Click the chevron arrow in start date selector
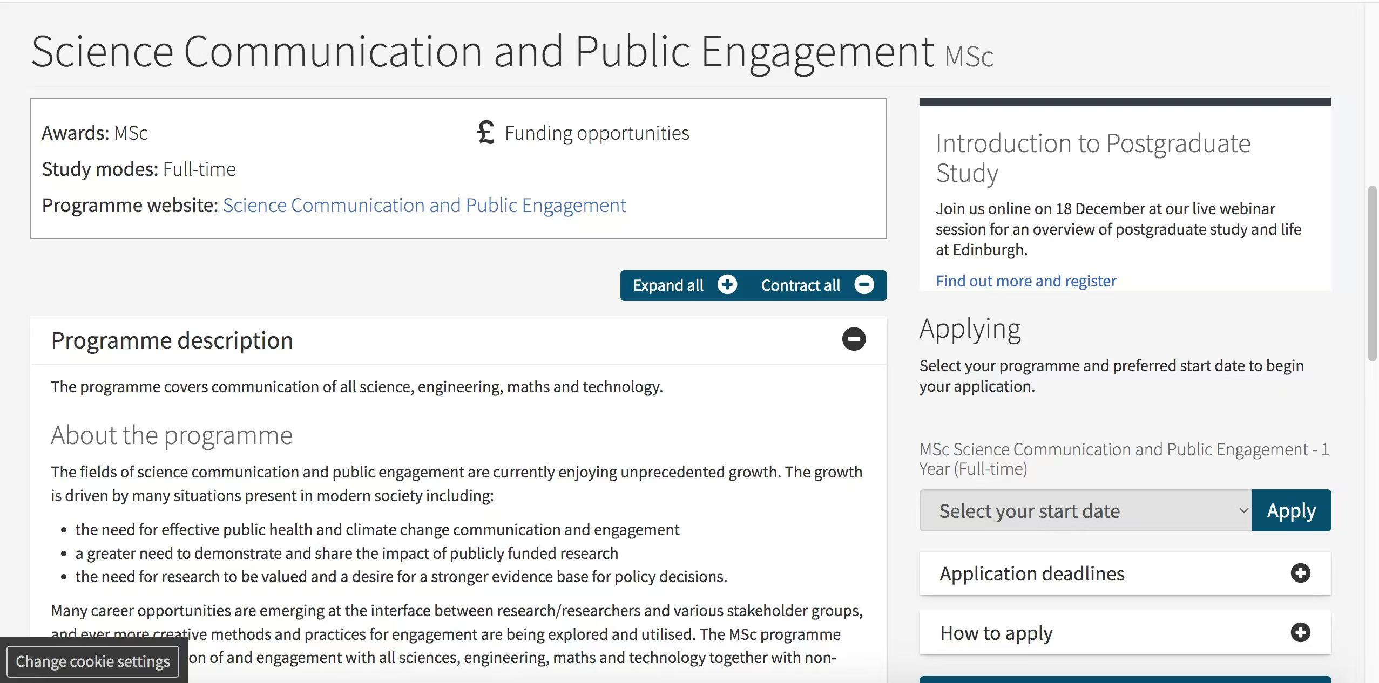Viewport: 1379px width, 683px height. click(x=1243, y=510)
